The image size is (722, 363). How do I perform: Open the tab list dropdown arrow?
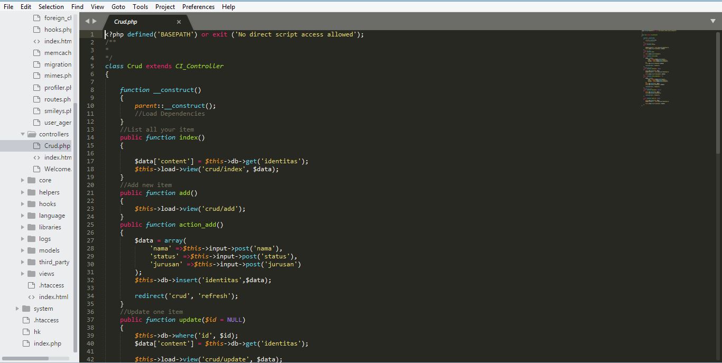(x=712, y=21)
